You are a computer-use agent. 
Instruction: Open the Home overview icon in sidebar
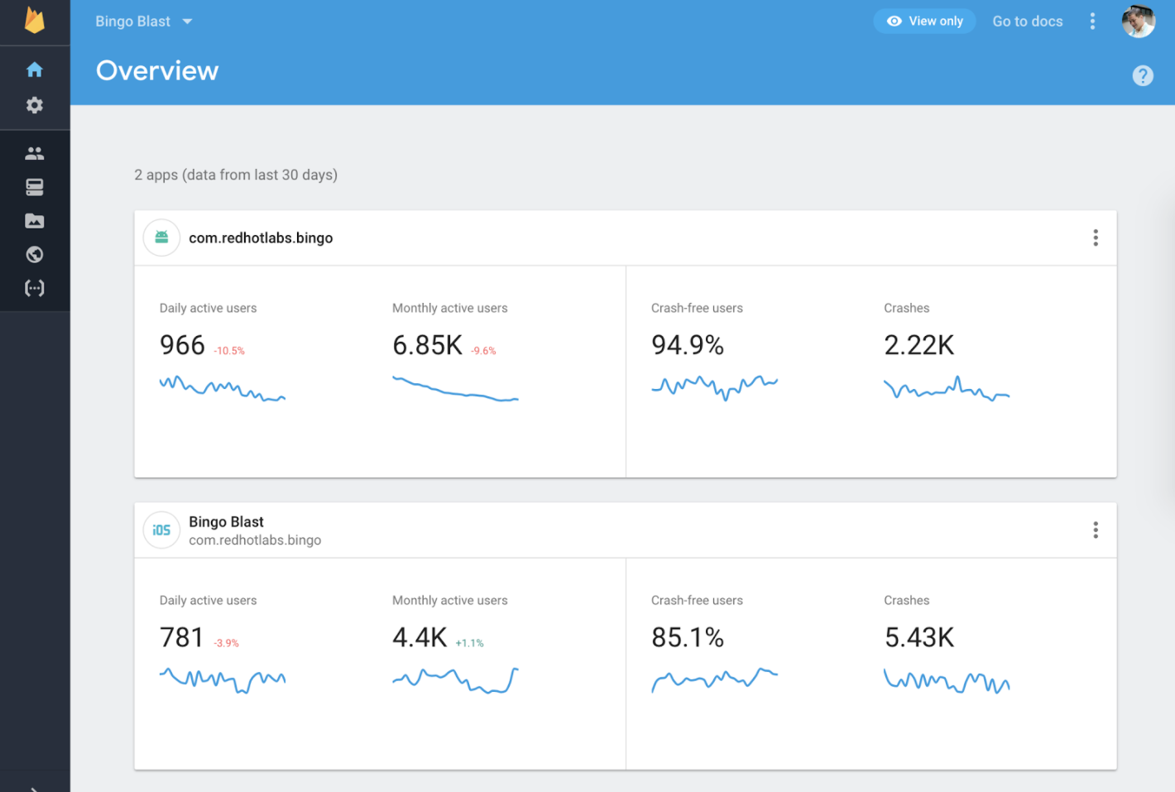pos(35,70)
